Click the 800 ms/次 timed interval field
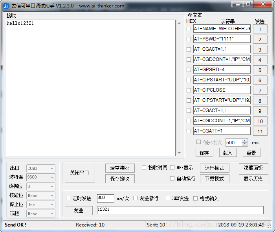This screenshot has width=275, height=232. click(106, 198)
